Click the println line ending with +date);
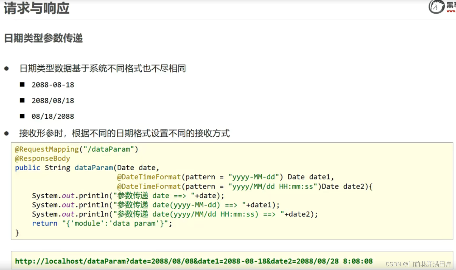Image resolution: width=456 pixels, height=270 pixels. 128,196
